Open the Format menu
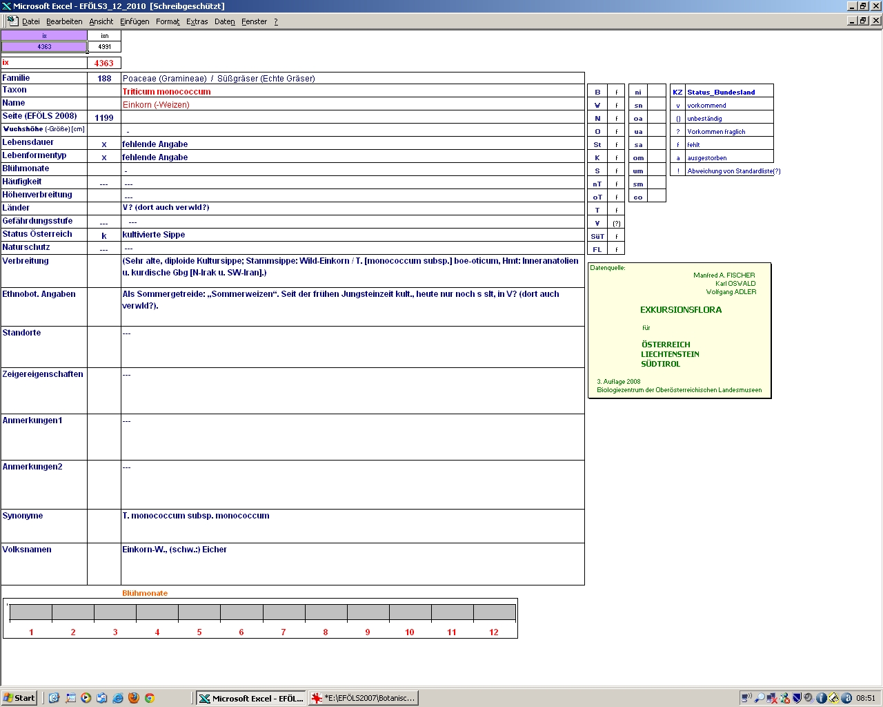Viewport: 883px width, 707px height. [168, 21]
